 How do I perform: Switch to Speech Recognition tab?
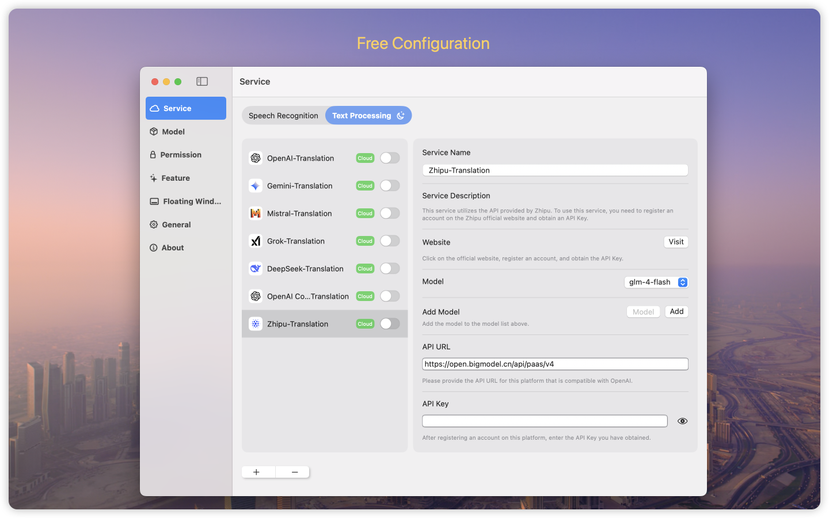[x=283, y=116]
